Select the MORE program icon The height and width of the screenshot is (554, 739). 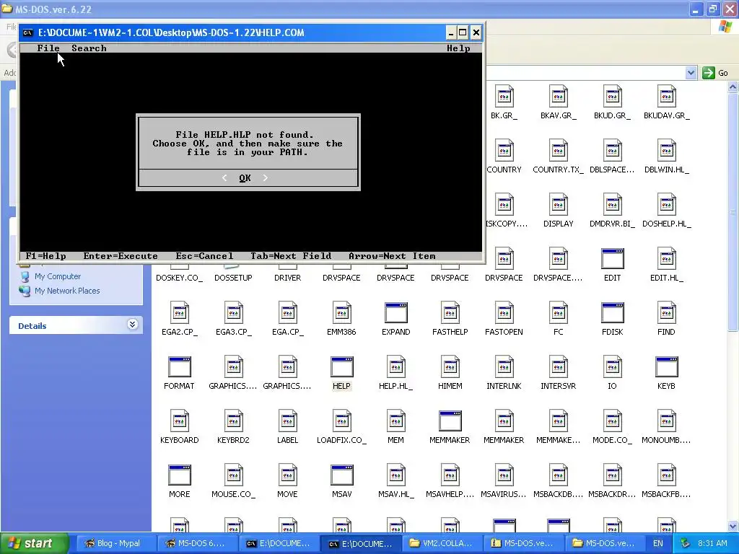click(x=180, y=476)
